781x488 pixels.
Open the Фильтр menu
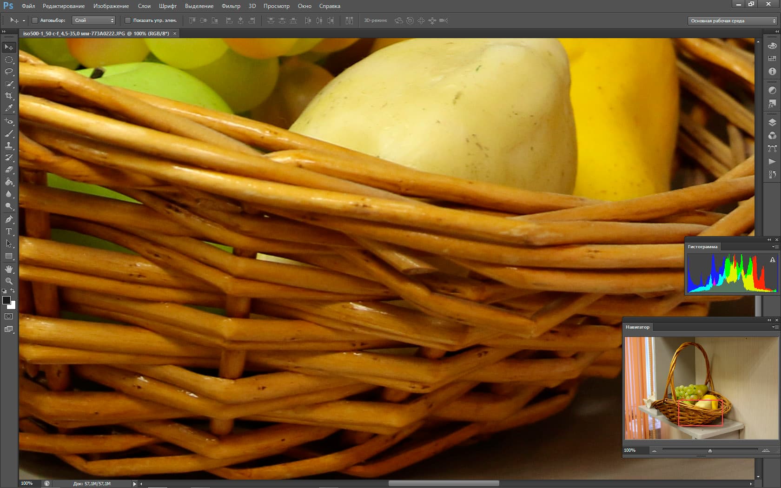pos(231,6)
